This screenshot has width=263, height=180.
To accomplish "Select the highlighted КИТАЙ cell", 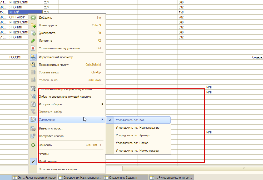I will pos(25,12).
